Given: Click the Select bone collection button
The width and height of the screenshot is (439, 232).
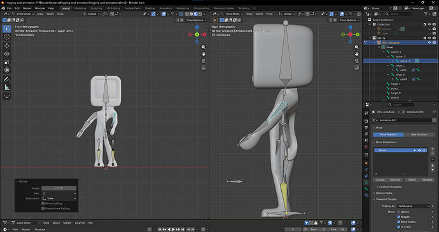Looking at the screenshot, I should [412, 180].
